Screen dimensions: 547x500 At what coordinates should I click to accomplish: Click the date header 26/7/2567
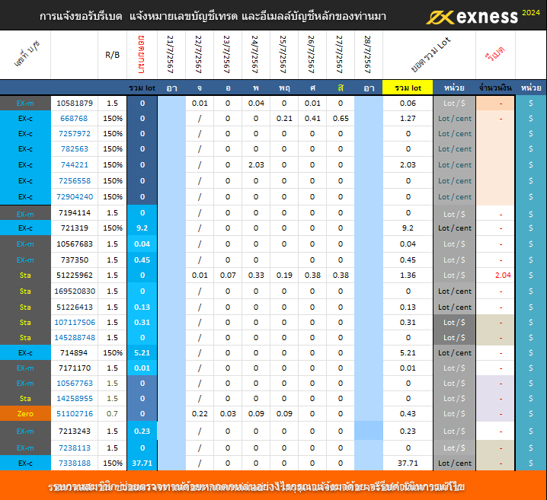(311, 54)
